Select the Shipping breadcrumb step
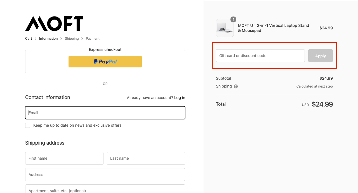 [x=72, y=39]
